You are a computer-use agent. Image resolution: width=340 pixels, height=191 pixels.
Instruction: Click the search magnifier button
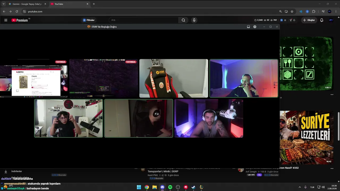pyautogui.click(x=183, y=20)
